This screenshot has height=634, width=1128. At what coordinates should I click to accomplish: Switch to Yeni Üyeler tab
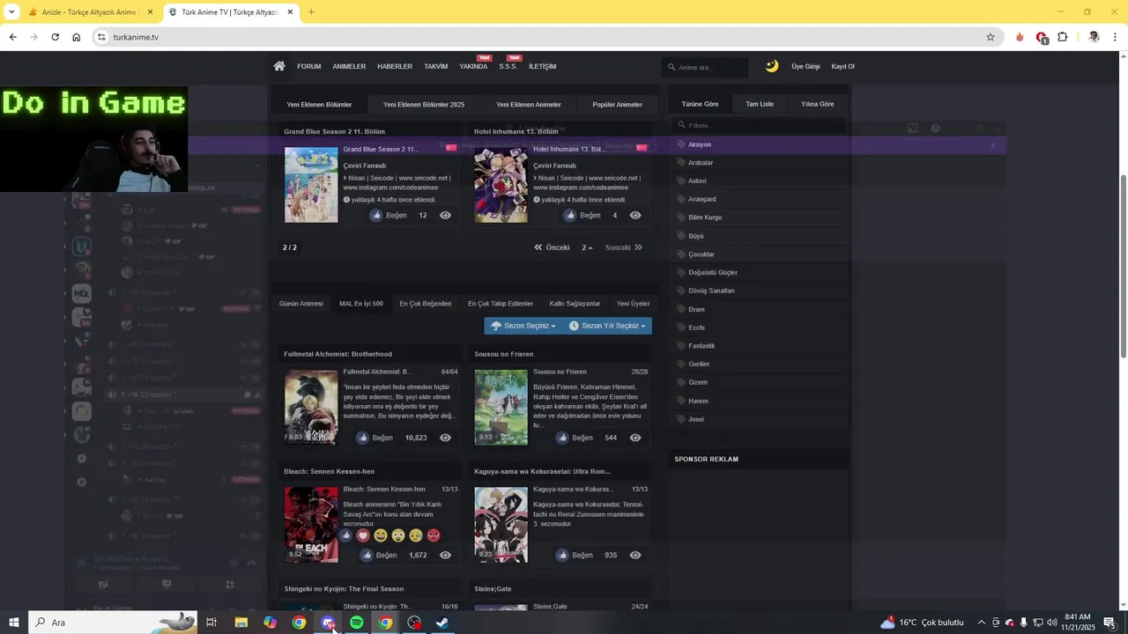coord(633,304)
